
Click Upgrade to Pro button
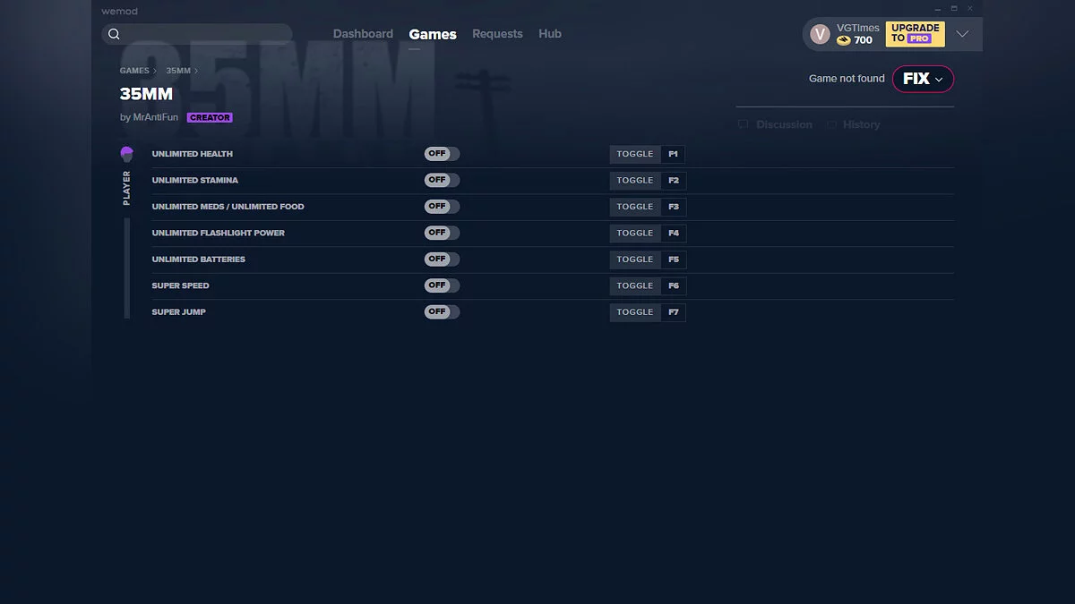[915, 34]
